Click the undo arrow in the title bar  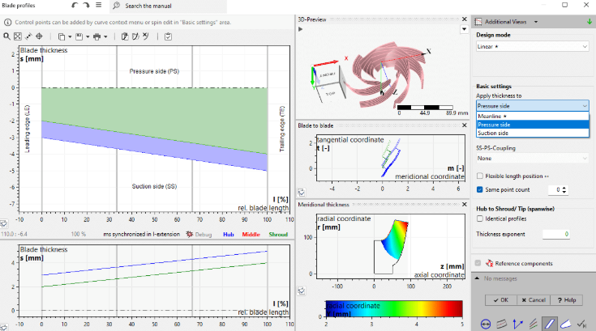(x=75, y=6)
